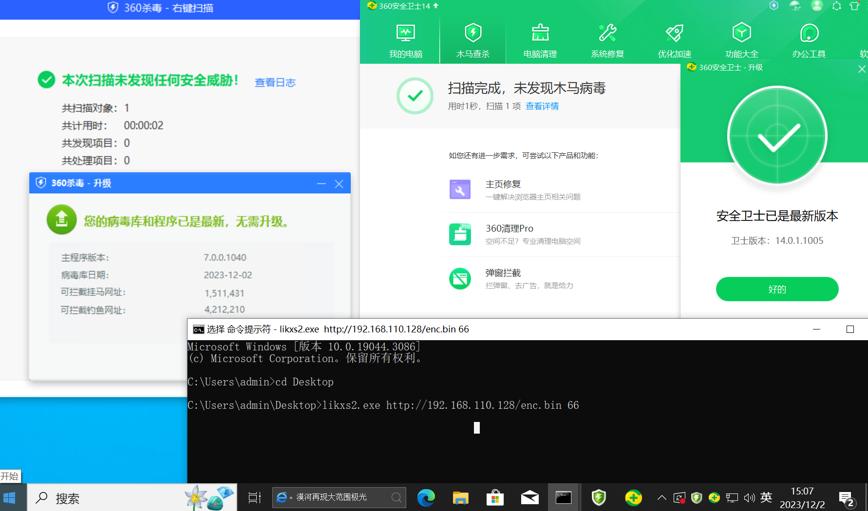The width and height of the screenshot is (868, 511).
Task: Open Task View on taskbar
Action: (254, 498)
